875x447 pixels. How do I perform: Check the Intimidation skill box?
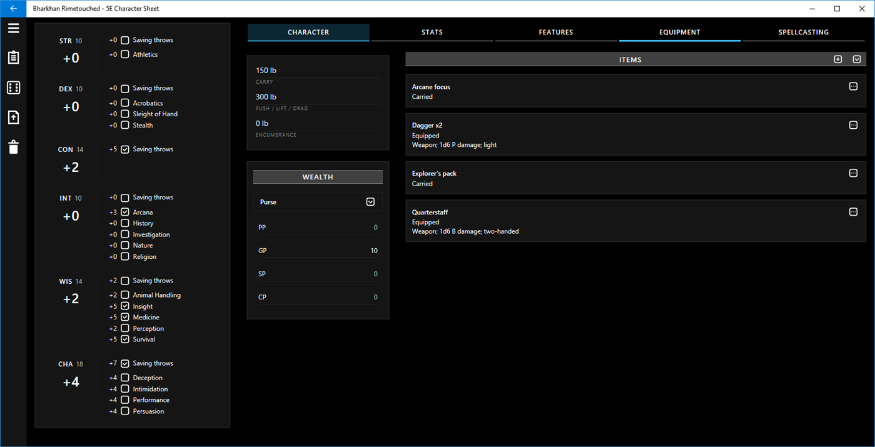[125, 389]
